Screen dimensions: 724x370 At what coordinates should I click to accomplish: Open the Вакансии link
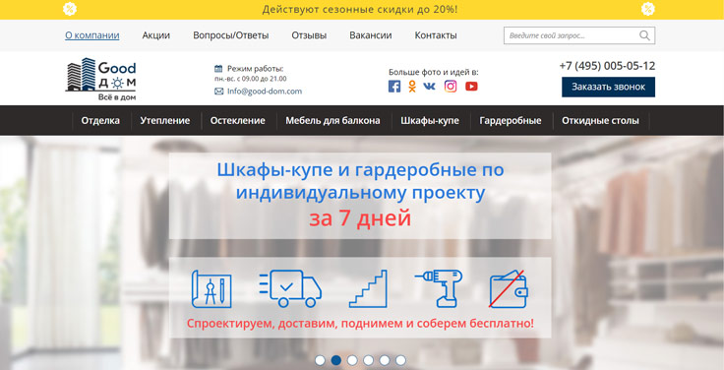click(370, 35)
